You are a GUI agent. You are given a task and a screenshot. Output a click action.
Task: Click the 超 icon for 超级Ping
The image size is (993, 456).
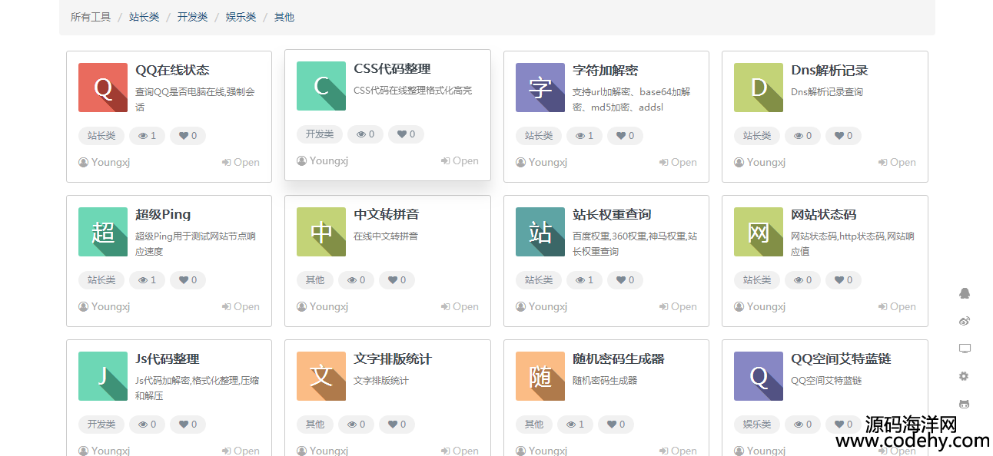[103, 232]
